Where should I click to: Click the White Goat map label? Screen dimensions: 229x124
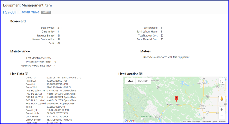point(146,117)
